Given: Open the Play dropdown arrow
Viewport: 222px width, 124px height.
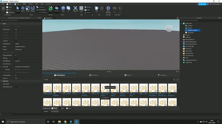Looking at the screenshot, I should coord(96,13).
